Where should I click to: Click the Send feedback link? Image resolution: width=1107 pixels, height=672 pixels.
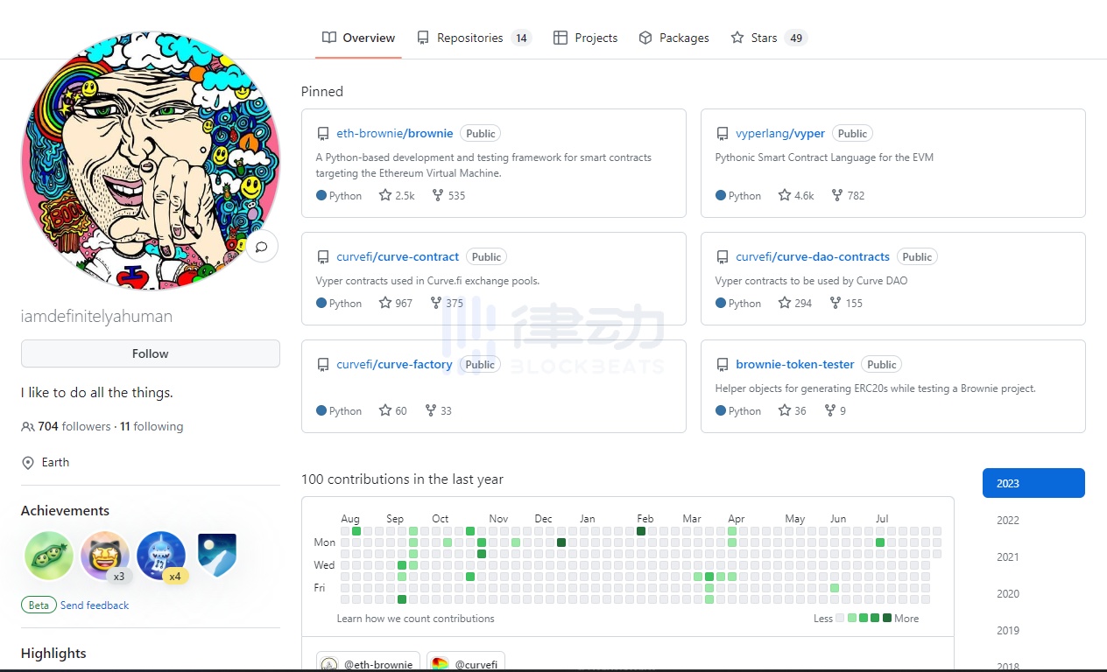(95, 605)
